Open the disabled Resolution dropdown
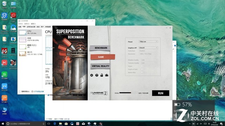 click(148, 54)
